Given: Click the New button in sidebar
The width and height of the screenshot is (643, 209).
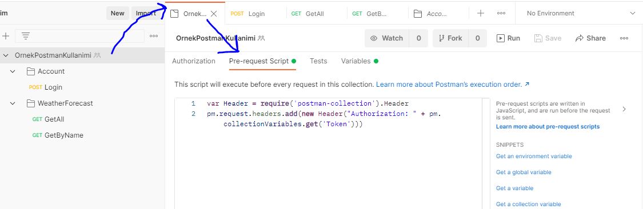Looking at the screenshot, I should click(117, 13).
